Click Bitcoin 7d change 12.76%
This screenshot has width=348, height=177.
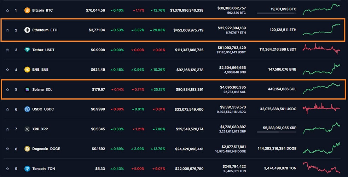point(158,11)
